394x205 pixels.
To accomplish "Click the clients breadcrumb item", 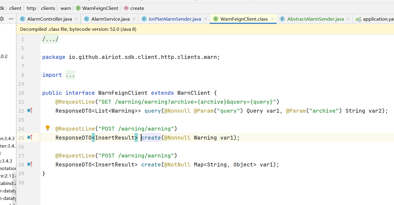I will tap(48, 8).
